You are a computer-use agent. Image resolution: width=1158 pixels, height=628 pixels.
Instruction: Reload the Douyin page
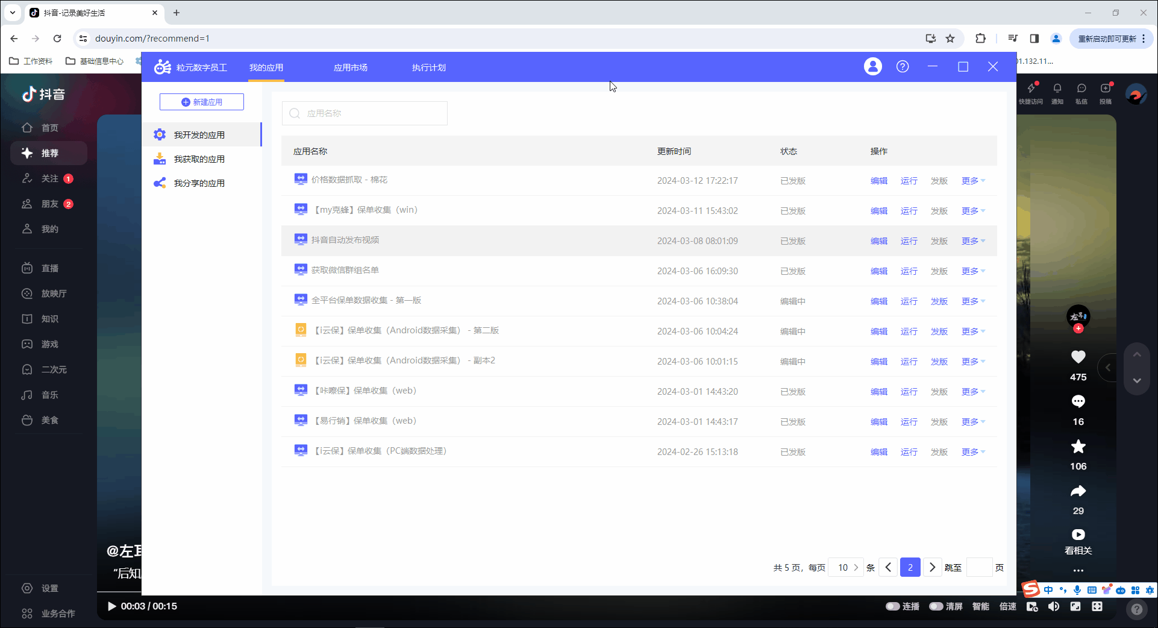click(x=57, y=39)
